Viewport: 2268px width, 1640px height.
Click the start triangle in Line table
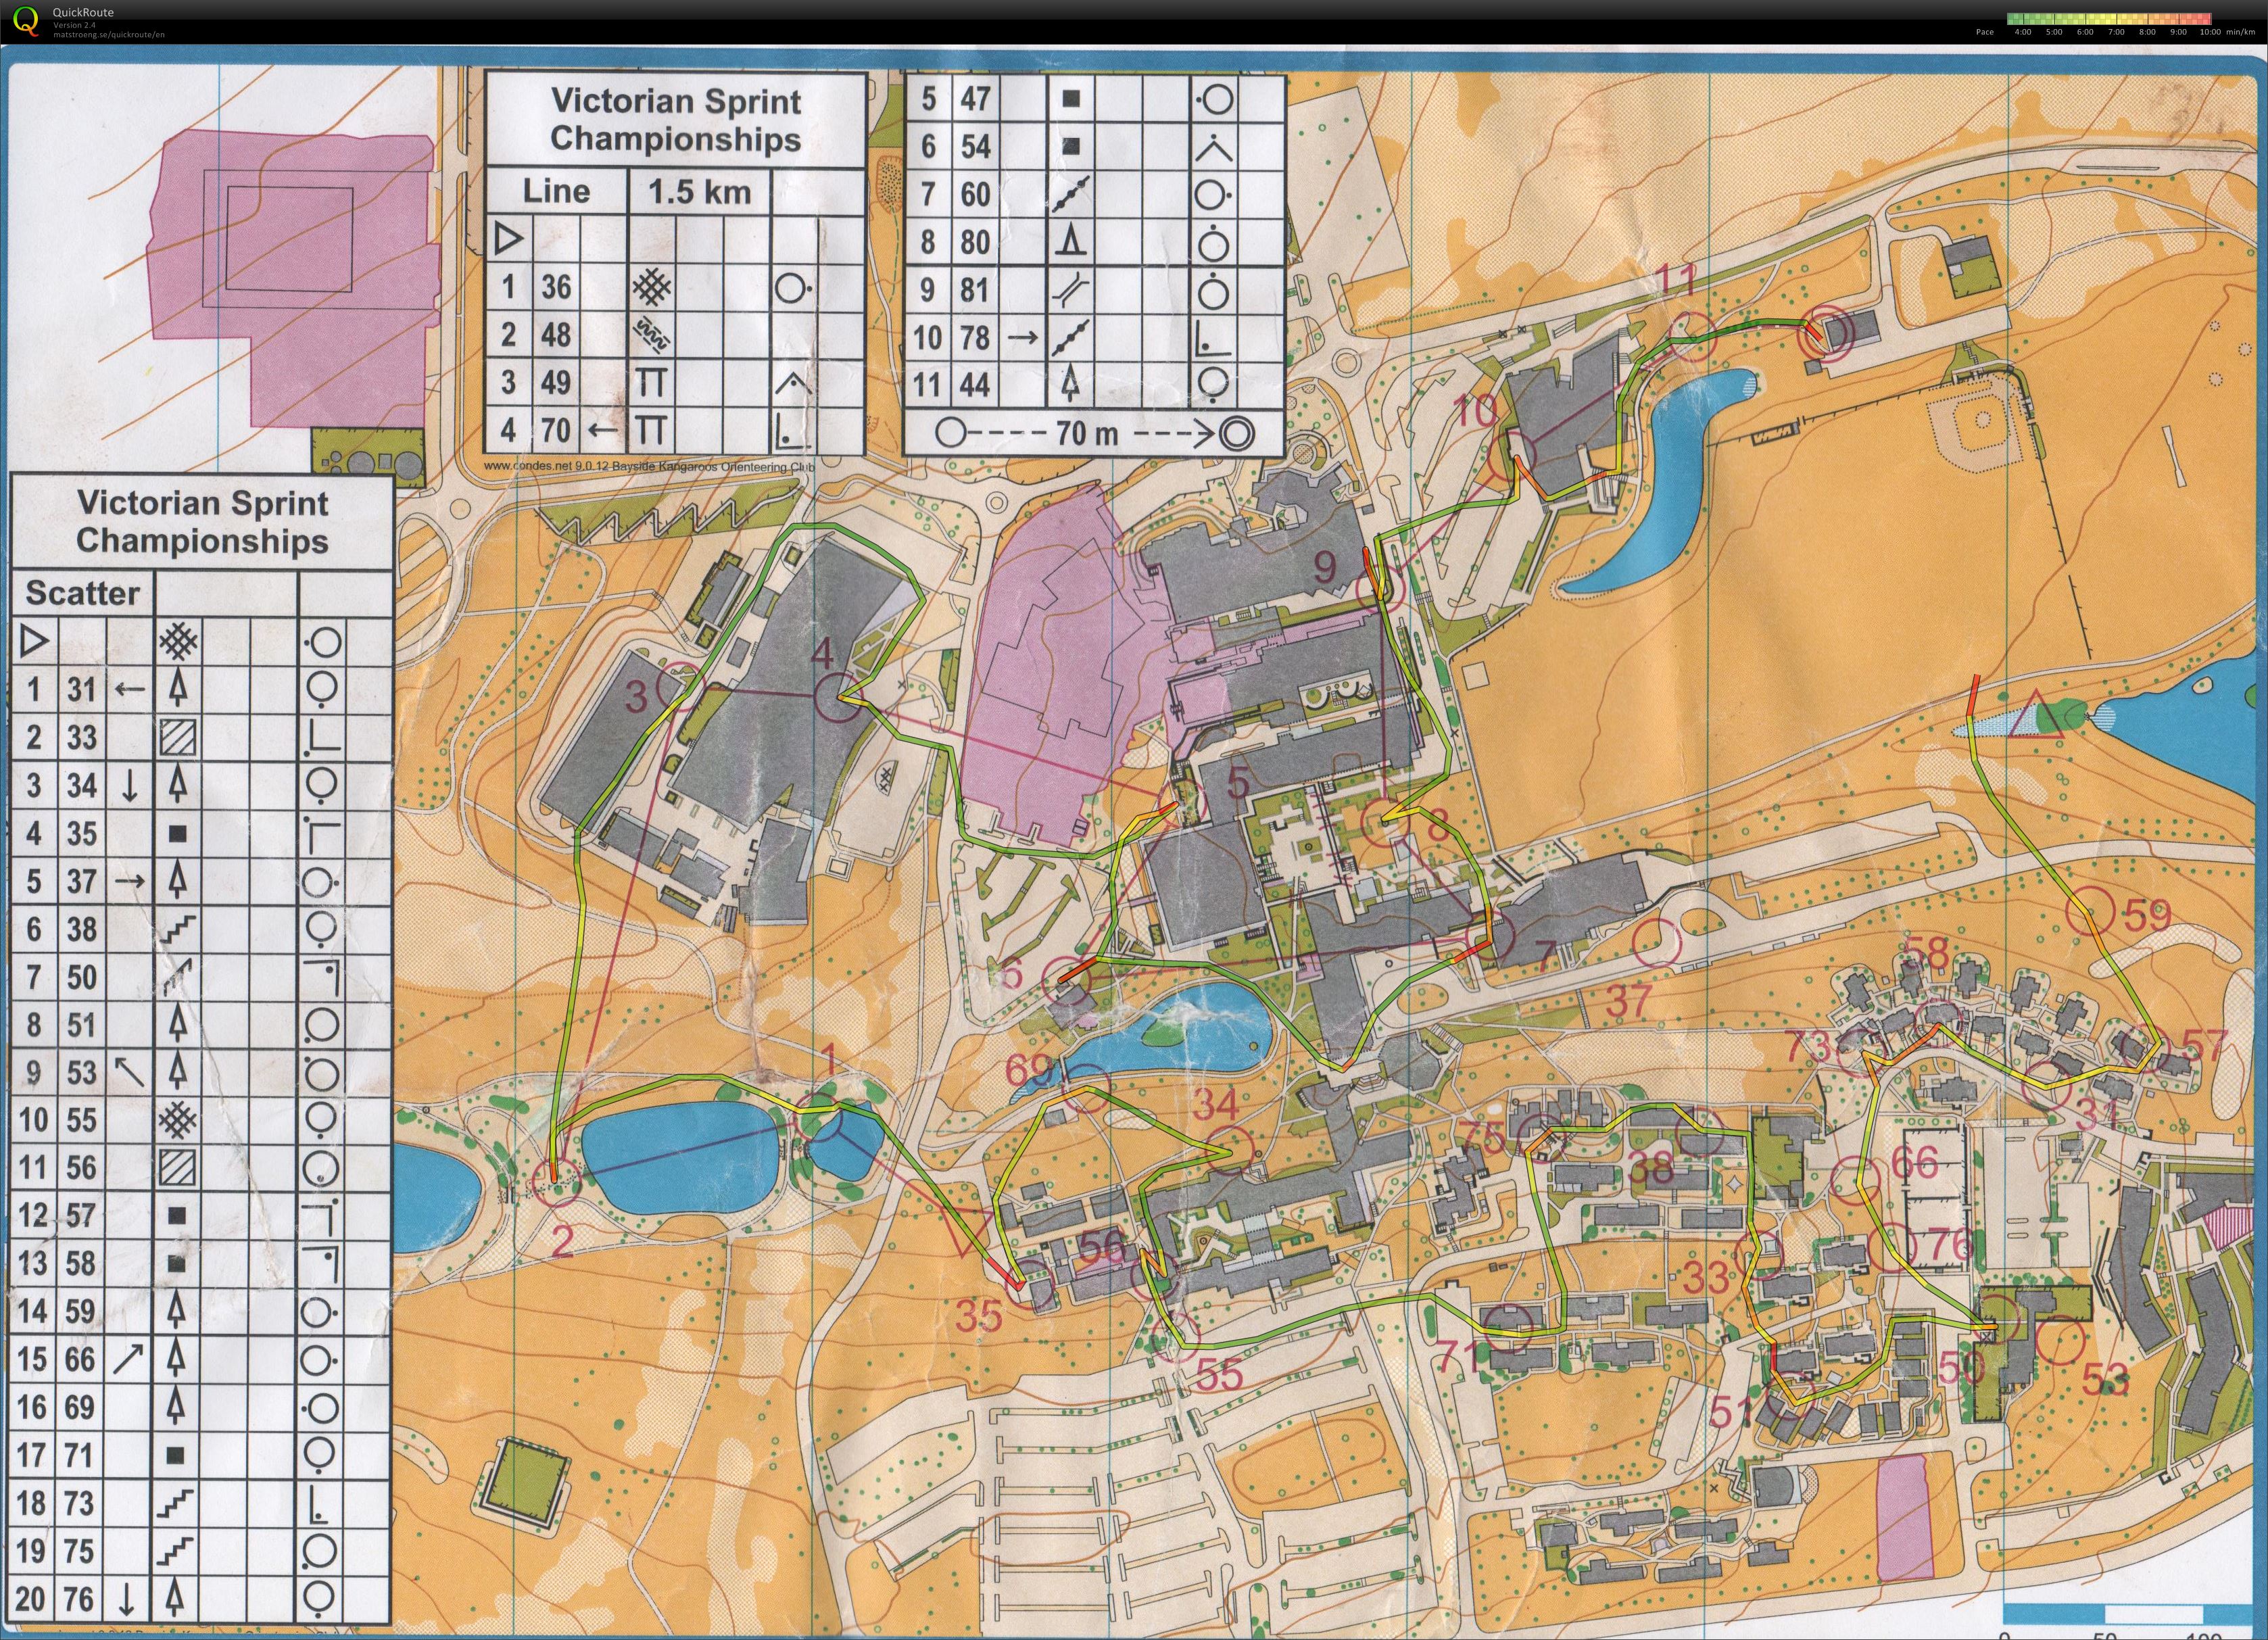click(x=509, y=239)
